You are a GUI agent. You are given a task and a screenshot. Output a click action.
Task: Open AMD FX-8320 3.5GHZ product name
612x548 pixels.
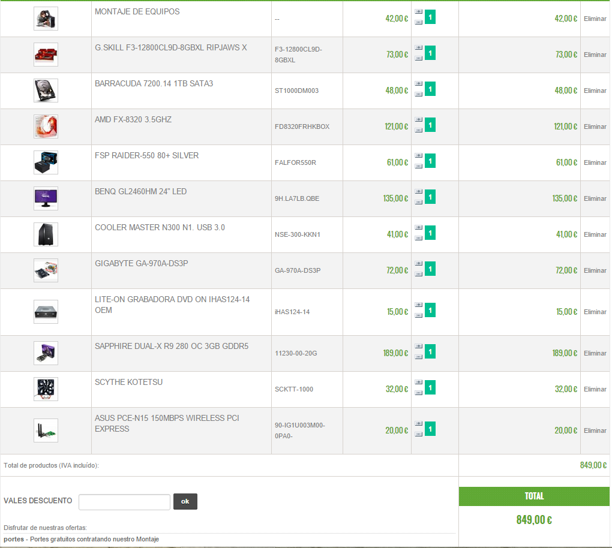click(x=133, y=119)
